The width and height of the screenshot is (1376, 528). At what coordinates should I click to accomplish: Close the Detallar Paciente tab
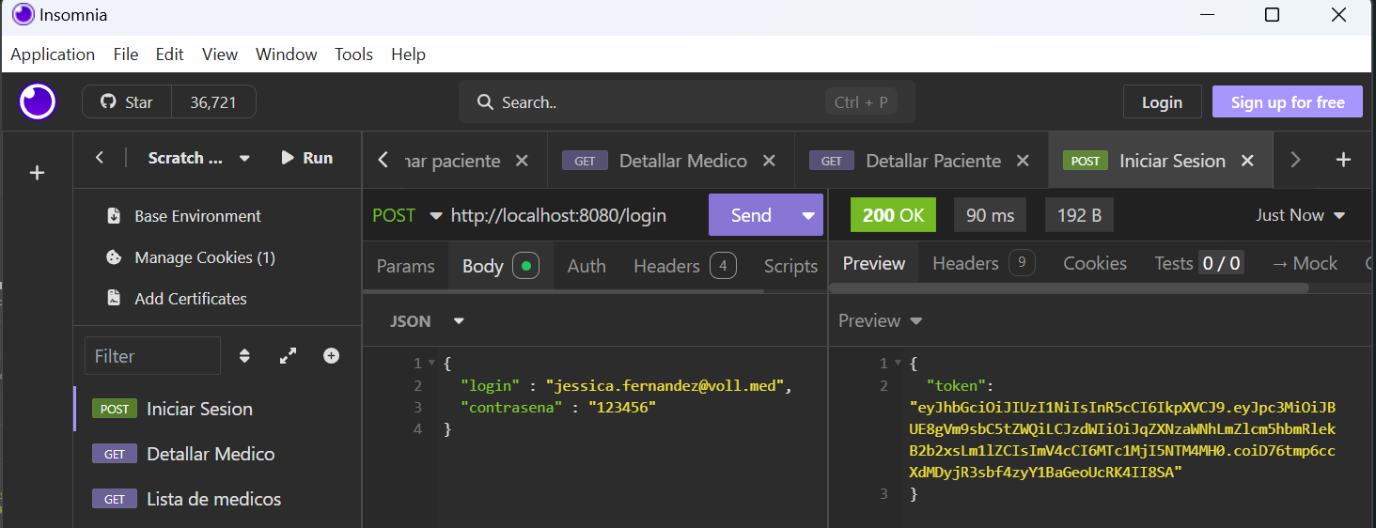1023,161
